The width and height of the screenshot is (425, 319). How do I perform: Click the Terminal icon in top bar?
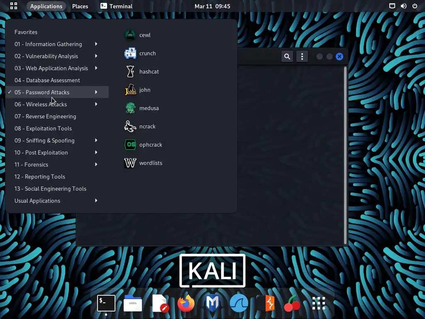click(x=103, y=6)
